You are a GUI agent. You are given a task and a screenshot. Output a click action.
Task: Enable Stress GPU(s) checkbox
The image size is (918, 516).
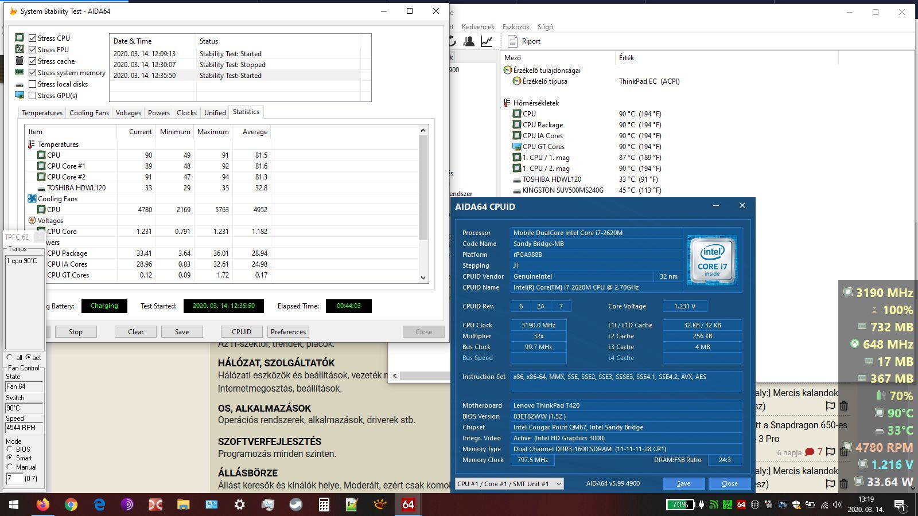[x=33, y=95]
